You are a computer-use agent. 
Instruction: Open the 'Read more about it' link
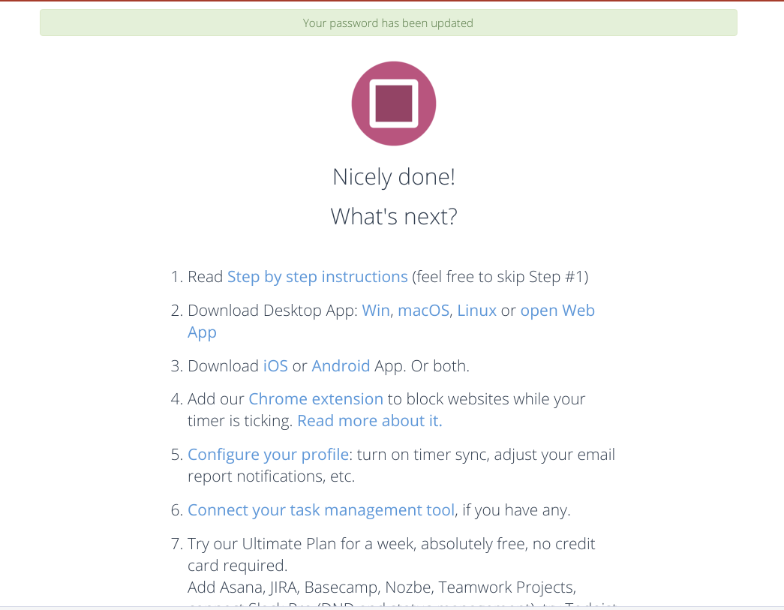[x=368, y=420]
